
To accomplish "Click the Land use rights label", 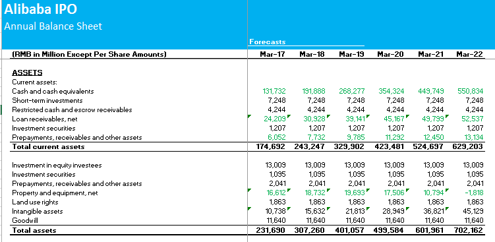I will (x=35, y=202).
